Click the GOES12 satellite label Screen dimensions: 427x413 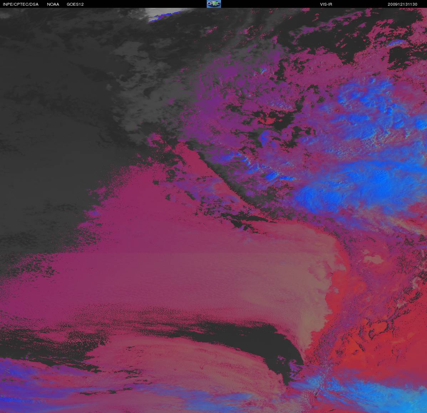click(x=75, y=4)
